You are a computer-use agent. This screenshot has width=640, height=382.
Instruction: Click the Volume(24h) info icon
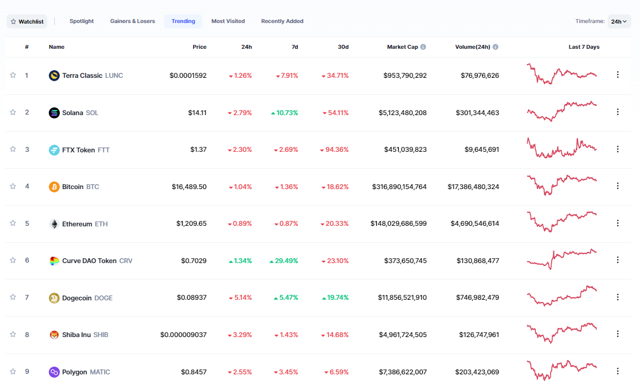[x=495, y=47]
